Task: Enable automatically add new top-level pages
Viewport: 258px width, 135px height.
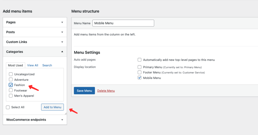Action: tap(140, 60)
